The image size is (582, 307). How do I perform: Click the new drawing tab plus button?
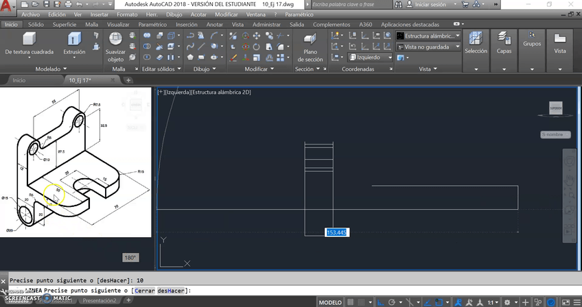click(x=128, y=79)
